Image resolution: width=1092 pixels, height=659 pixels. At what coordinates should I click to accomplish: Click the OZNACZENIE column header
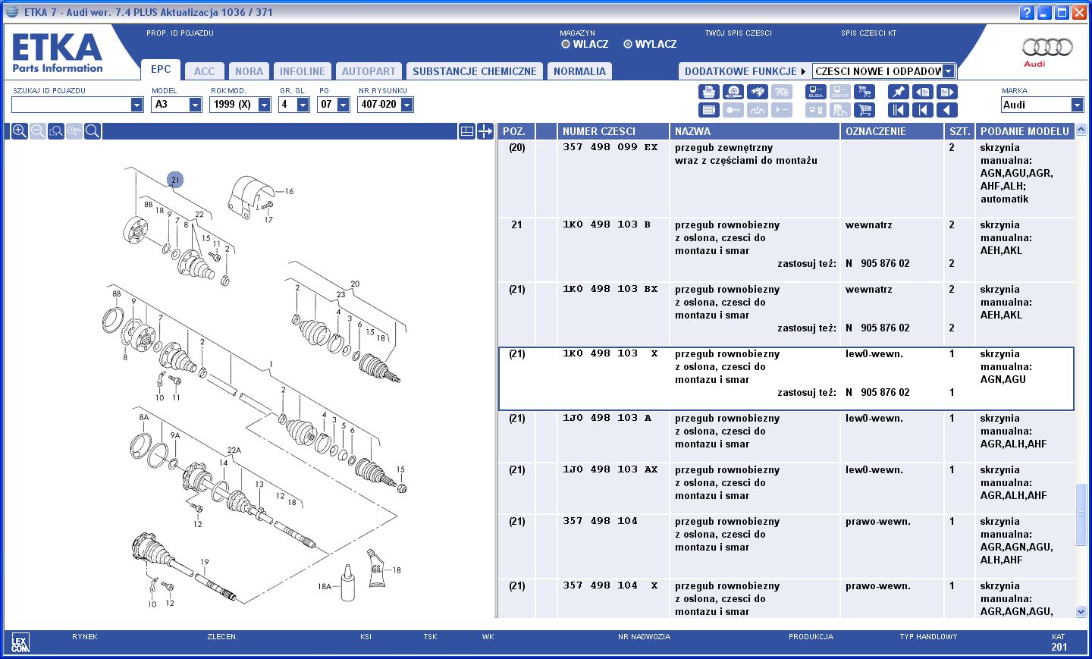pos(893,131)
